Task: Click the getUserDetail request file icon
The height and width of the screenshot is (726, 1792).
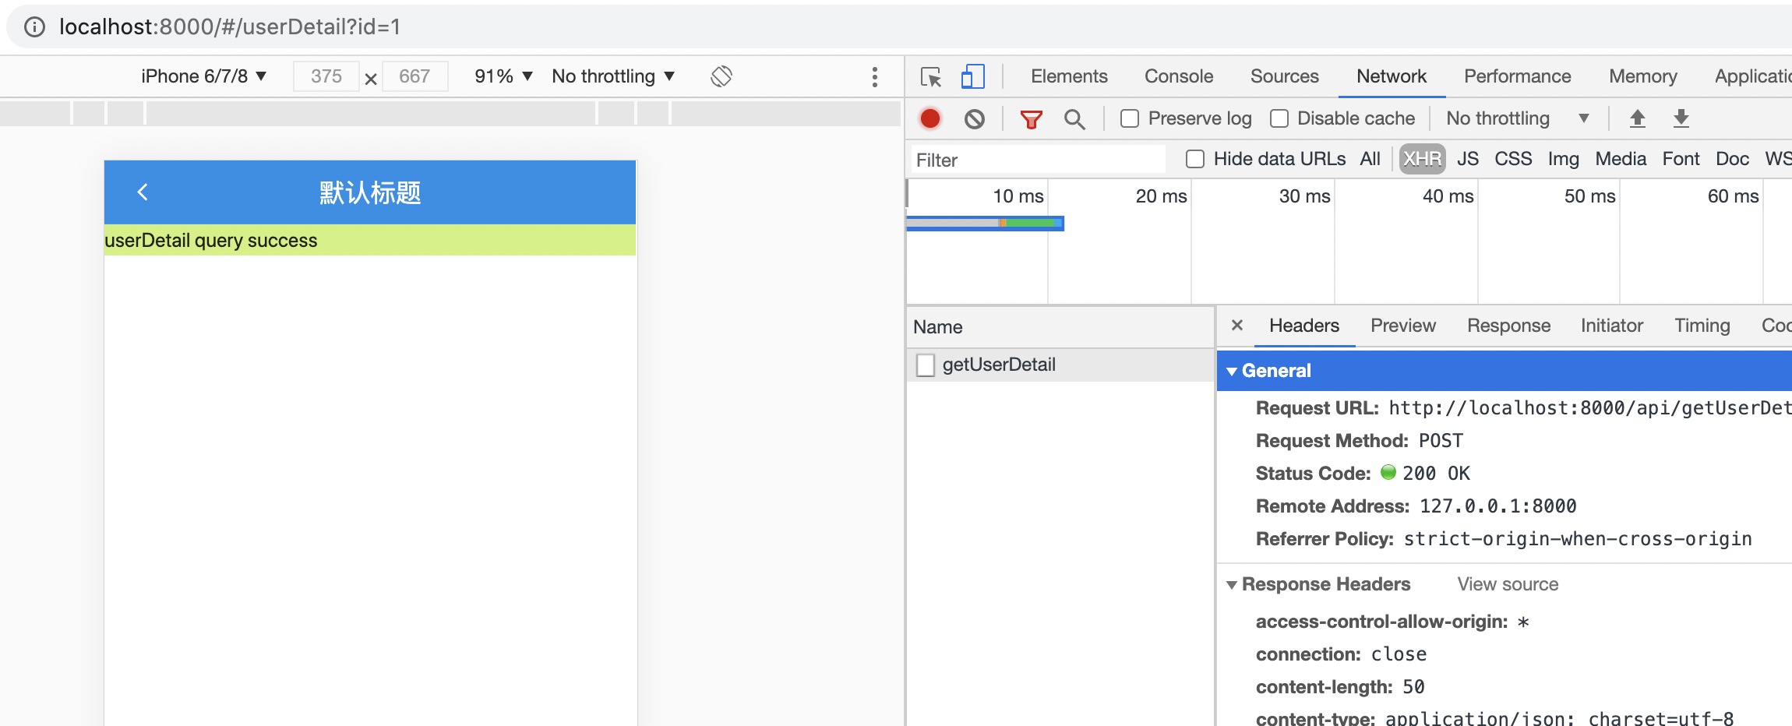Action: 926,365
